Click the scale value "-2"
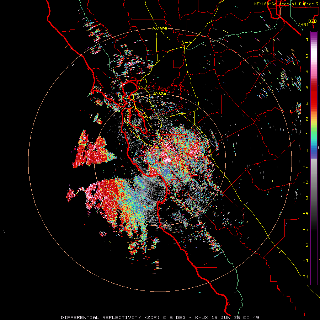Viewport: 320px width, 320px height. pos(305,182)
